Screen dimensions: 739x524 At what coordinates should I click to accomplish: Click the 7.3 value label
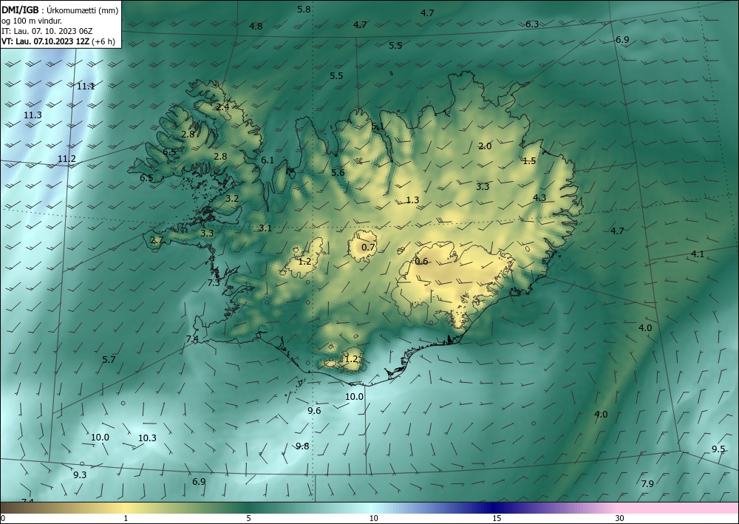click(x=214, y=283)
